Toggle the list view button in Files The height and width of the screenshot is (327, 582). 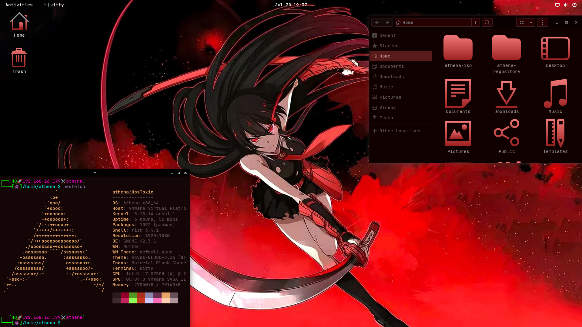tap(521, 22)
